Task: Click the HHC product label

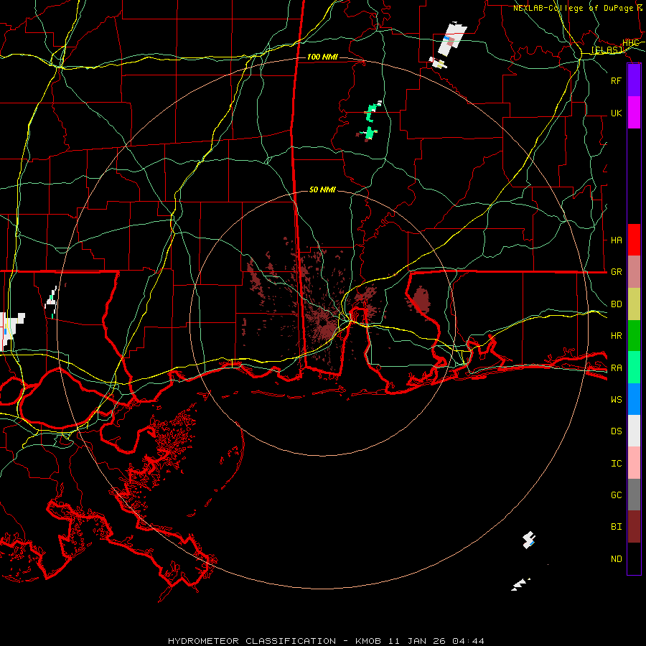Action: [x=630, y=43]
